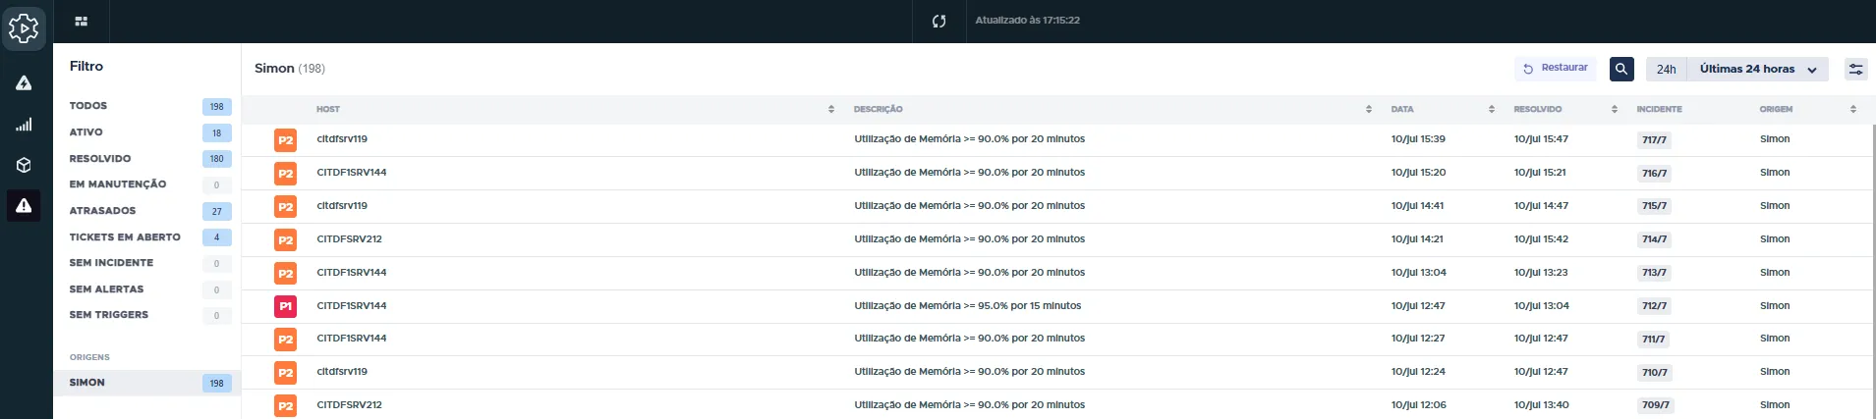
Task: Open incident tag 709/7
Action: (x=1655, y=405)
